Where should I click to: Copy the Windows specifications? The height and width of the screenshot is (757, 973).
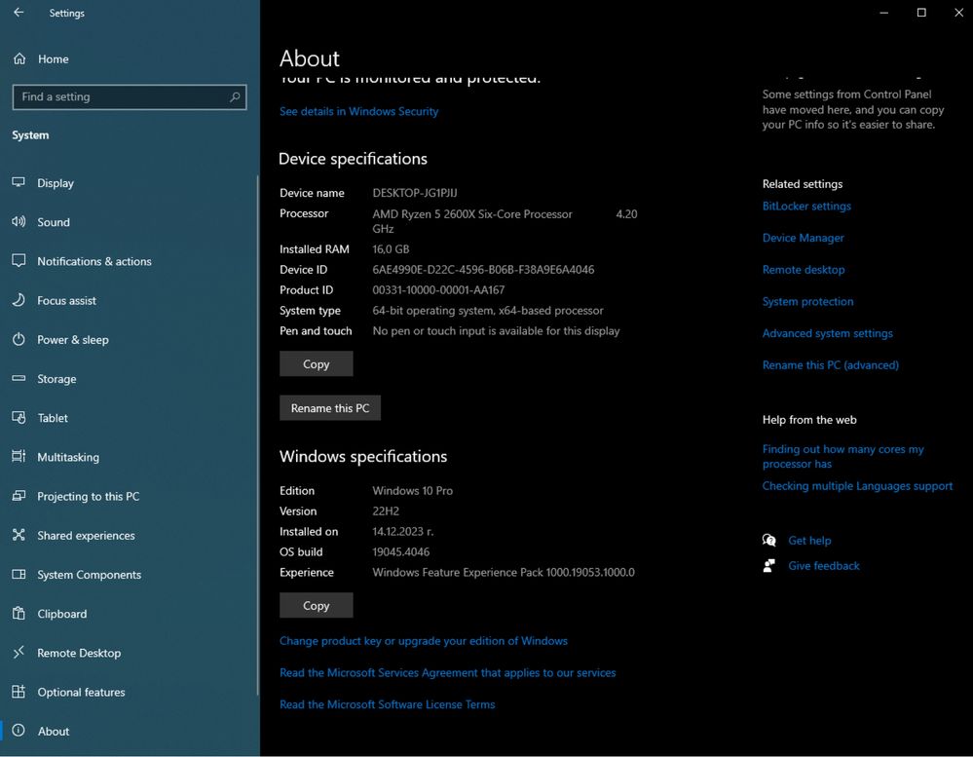pyautogui.click(x=316, y=605)
